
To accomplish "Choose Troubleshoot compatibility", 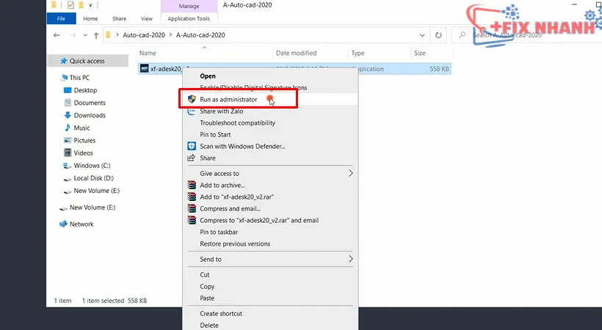I will pos(237,122).
